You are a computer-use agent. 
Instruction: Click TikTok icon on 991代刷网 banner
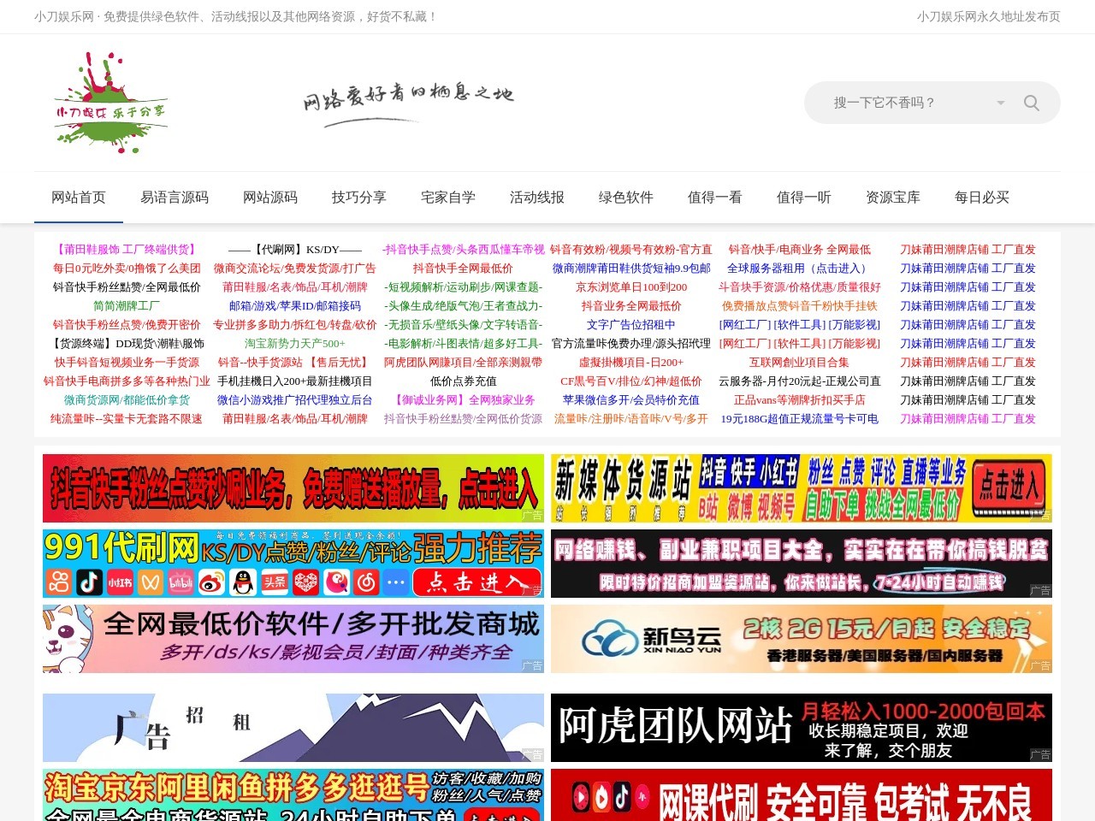pos(90,582)
